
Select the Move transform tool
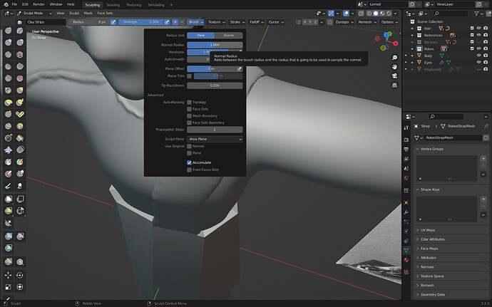coord(9,276)
